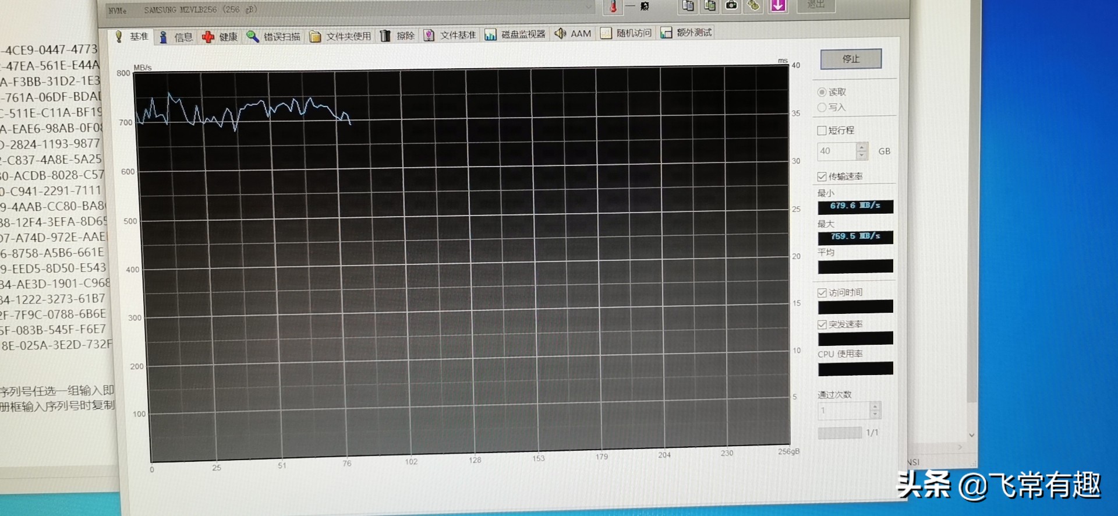The width and height of the screenshot is (1118, 516).
Task: Open the 健康 health tab
Action: point(220,37)
